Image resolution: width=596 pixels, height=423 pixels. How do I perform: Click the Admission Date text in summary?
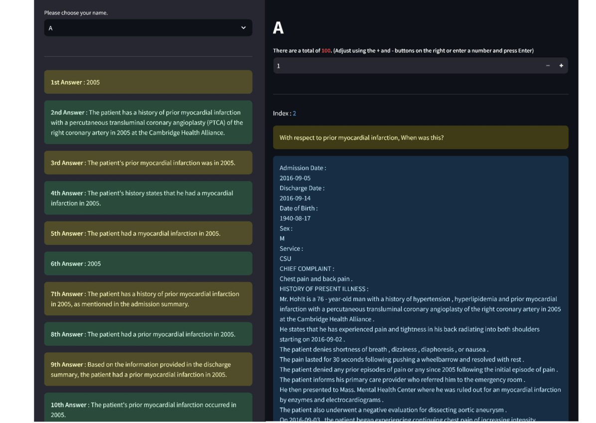(302, 168)
